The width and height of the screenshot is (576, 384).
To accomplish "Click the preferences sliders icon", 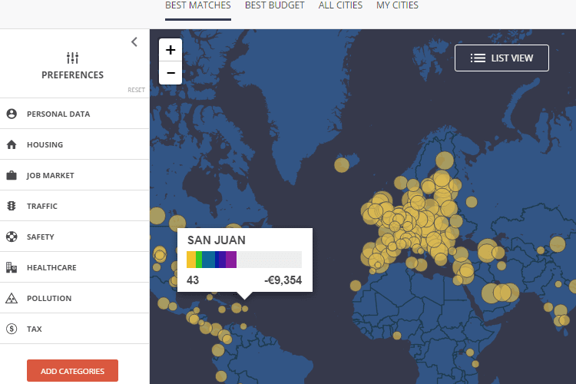I will (72, 58).
